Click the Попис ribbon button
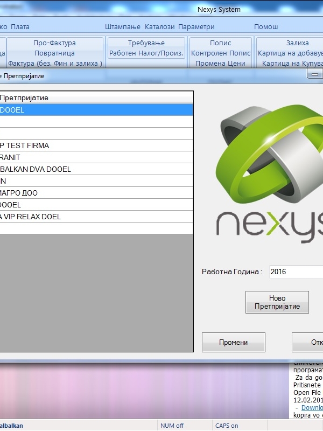 pyautogui.click(x=221, y=43)
